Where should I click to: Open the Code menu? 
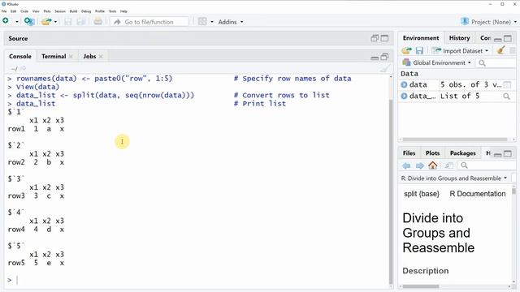click(x=24, y=11)
